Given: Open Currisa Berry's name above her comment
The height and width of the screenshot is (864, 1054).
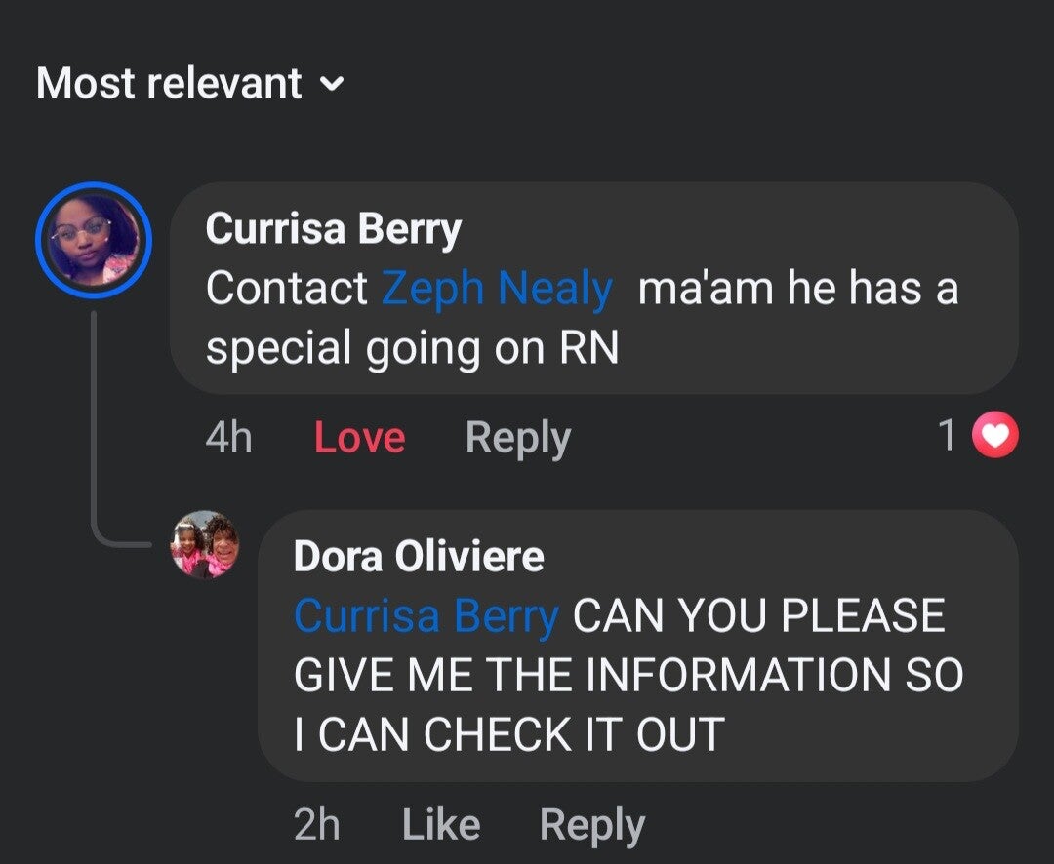Looking at the screenshot, I should point(333,229).
